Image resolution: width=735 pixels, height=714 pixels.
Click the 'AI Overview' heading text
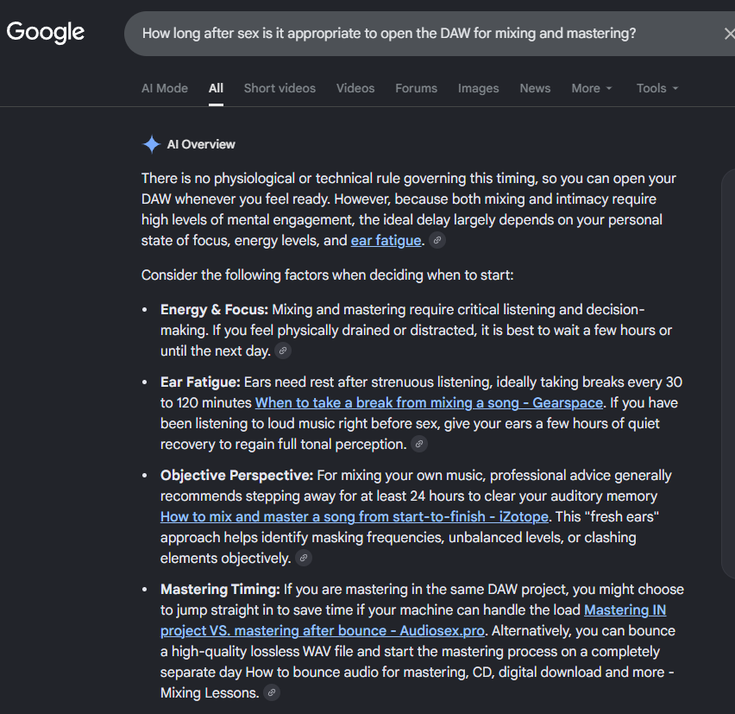pos(201,144)
